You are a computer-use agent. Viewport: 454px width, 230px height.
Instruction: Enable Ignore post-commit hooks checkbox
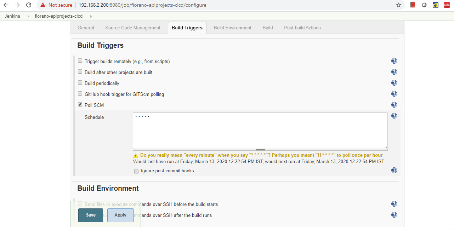click(136, 171)
